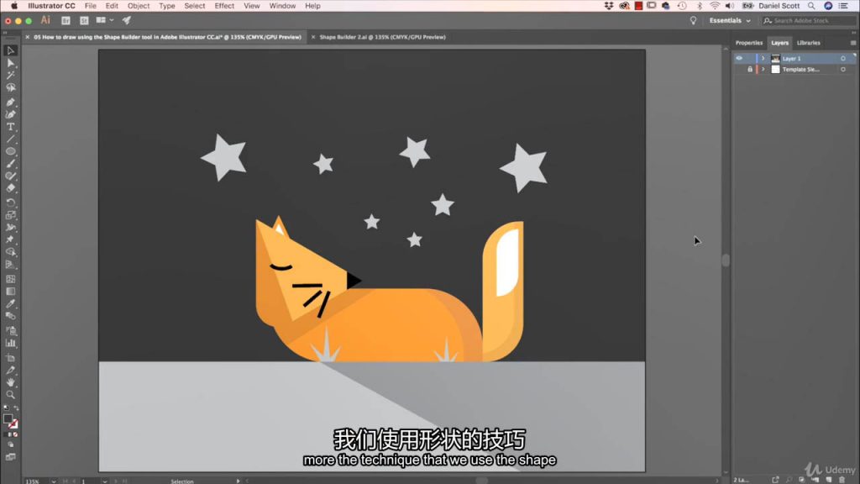Screen dimensions: 860x484
Task: Select the Width/Warp tool
Action: pos(10,227)
